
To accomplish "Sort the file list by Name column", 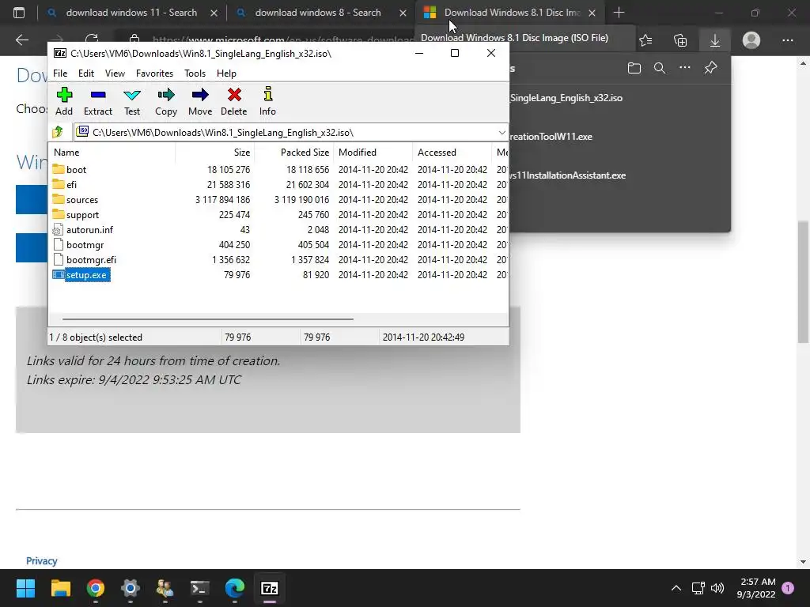I will click(x=112, y=153).
